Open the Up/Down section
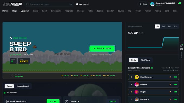This screenshot has width=184, height=103. point(25,11)
